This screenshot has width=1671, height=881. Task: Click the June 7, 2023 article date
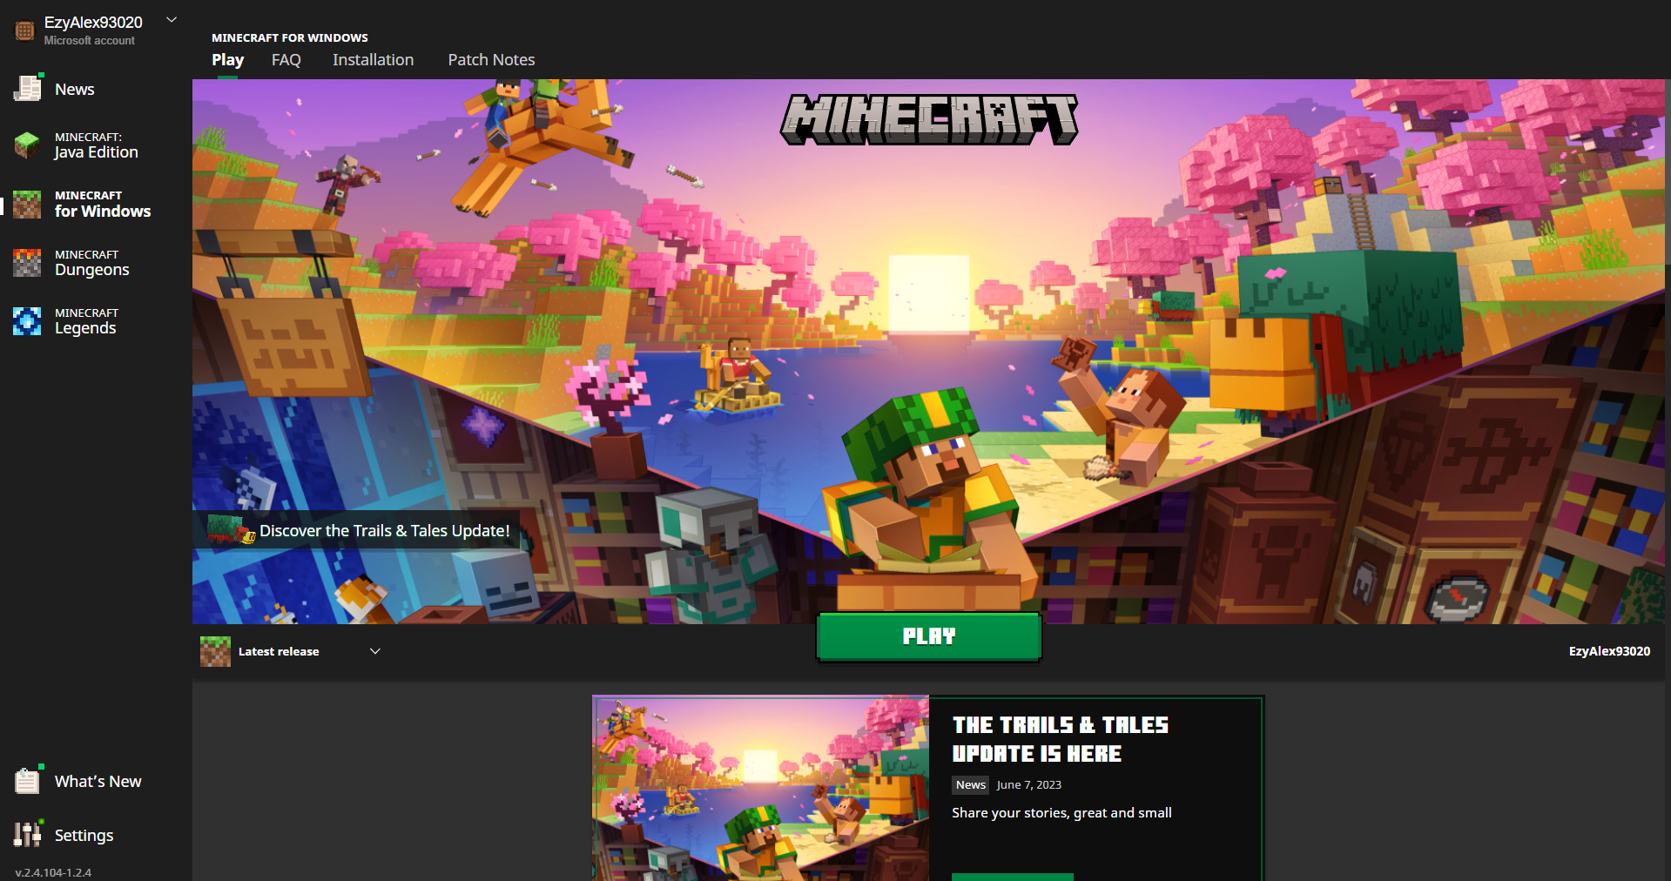1029,784
